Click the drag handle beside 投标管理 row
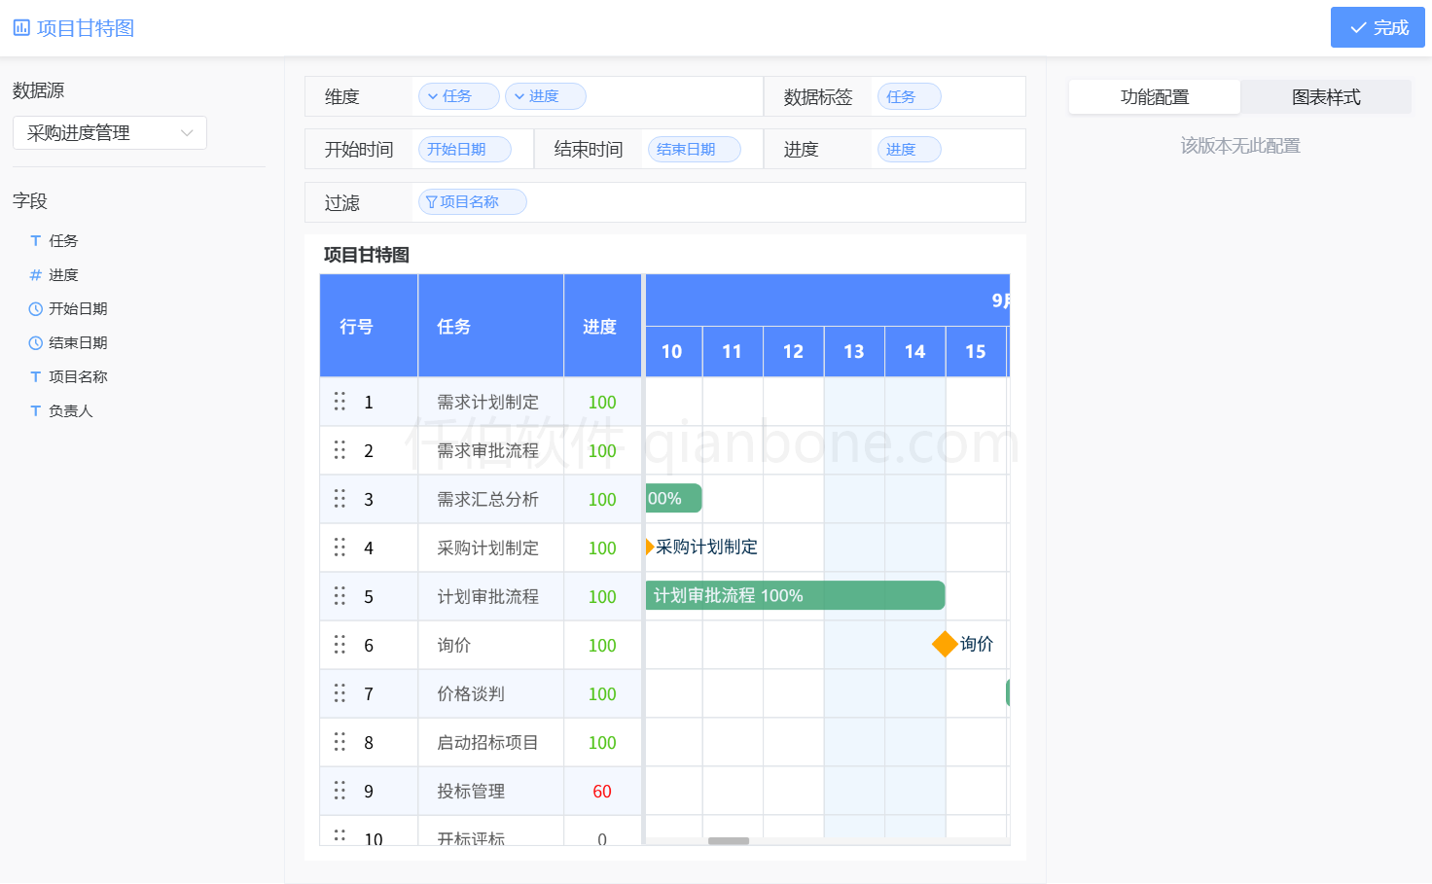The image size is (1432, 884). click(x=340, y=791)
